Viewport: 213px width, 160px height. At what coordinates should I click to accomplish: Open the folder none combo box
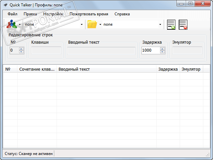coord(132,24)
